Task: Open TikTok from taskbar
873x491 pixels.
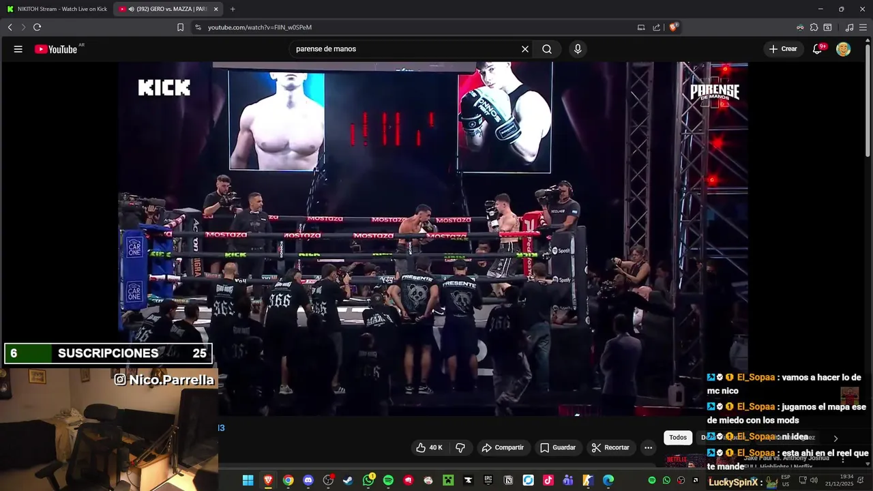Action: (x=548, y=480)
